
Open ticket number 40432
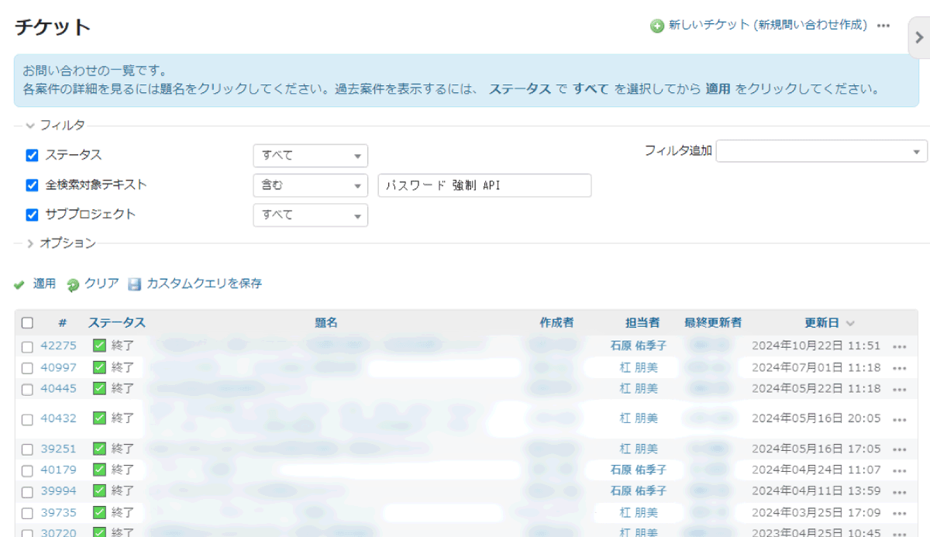[58, 418]
